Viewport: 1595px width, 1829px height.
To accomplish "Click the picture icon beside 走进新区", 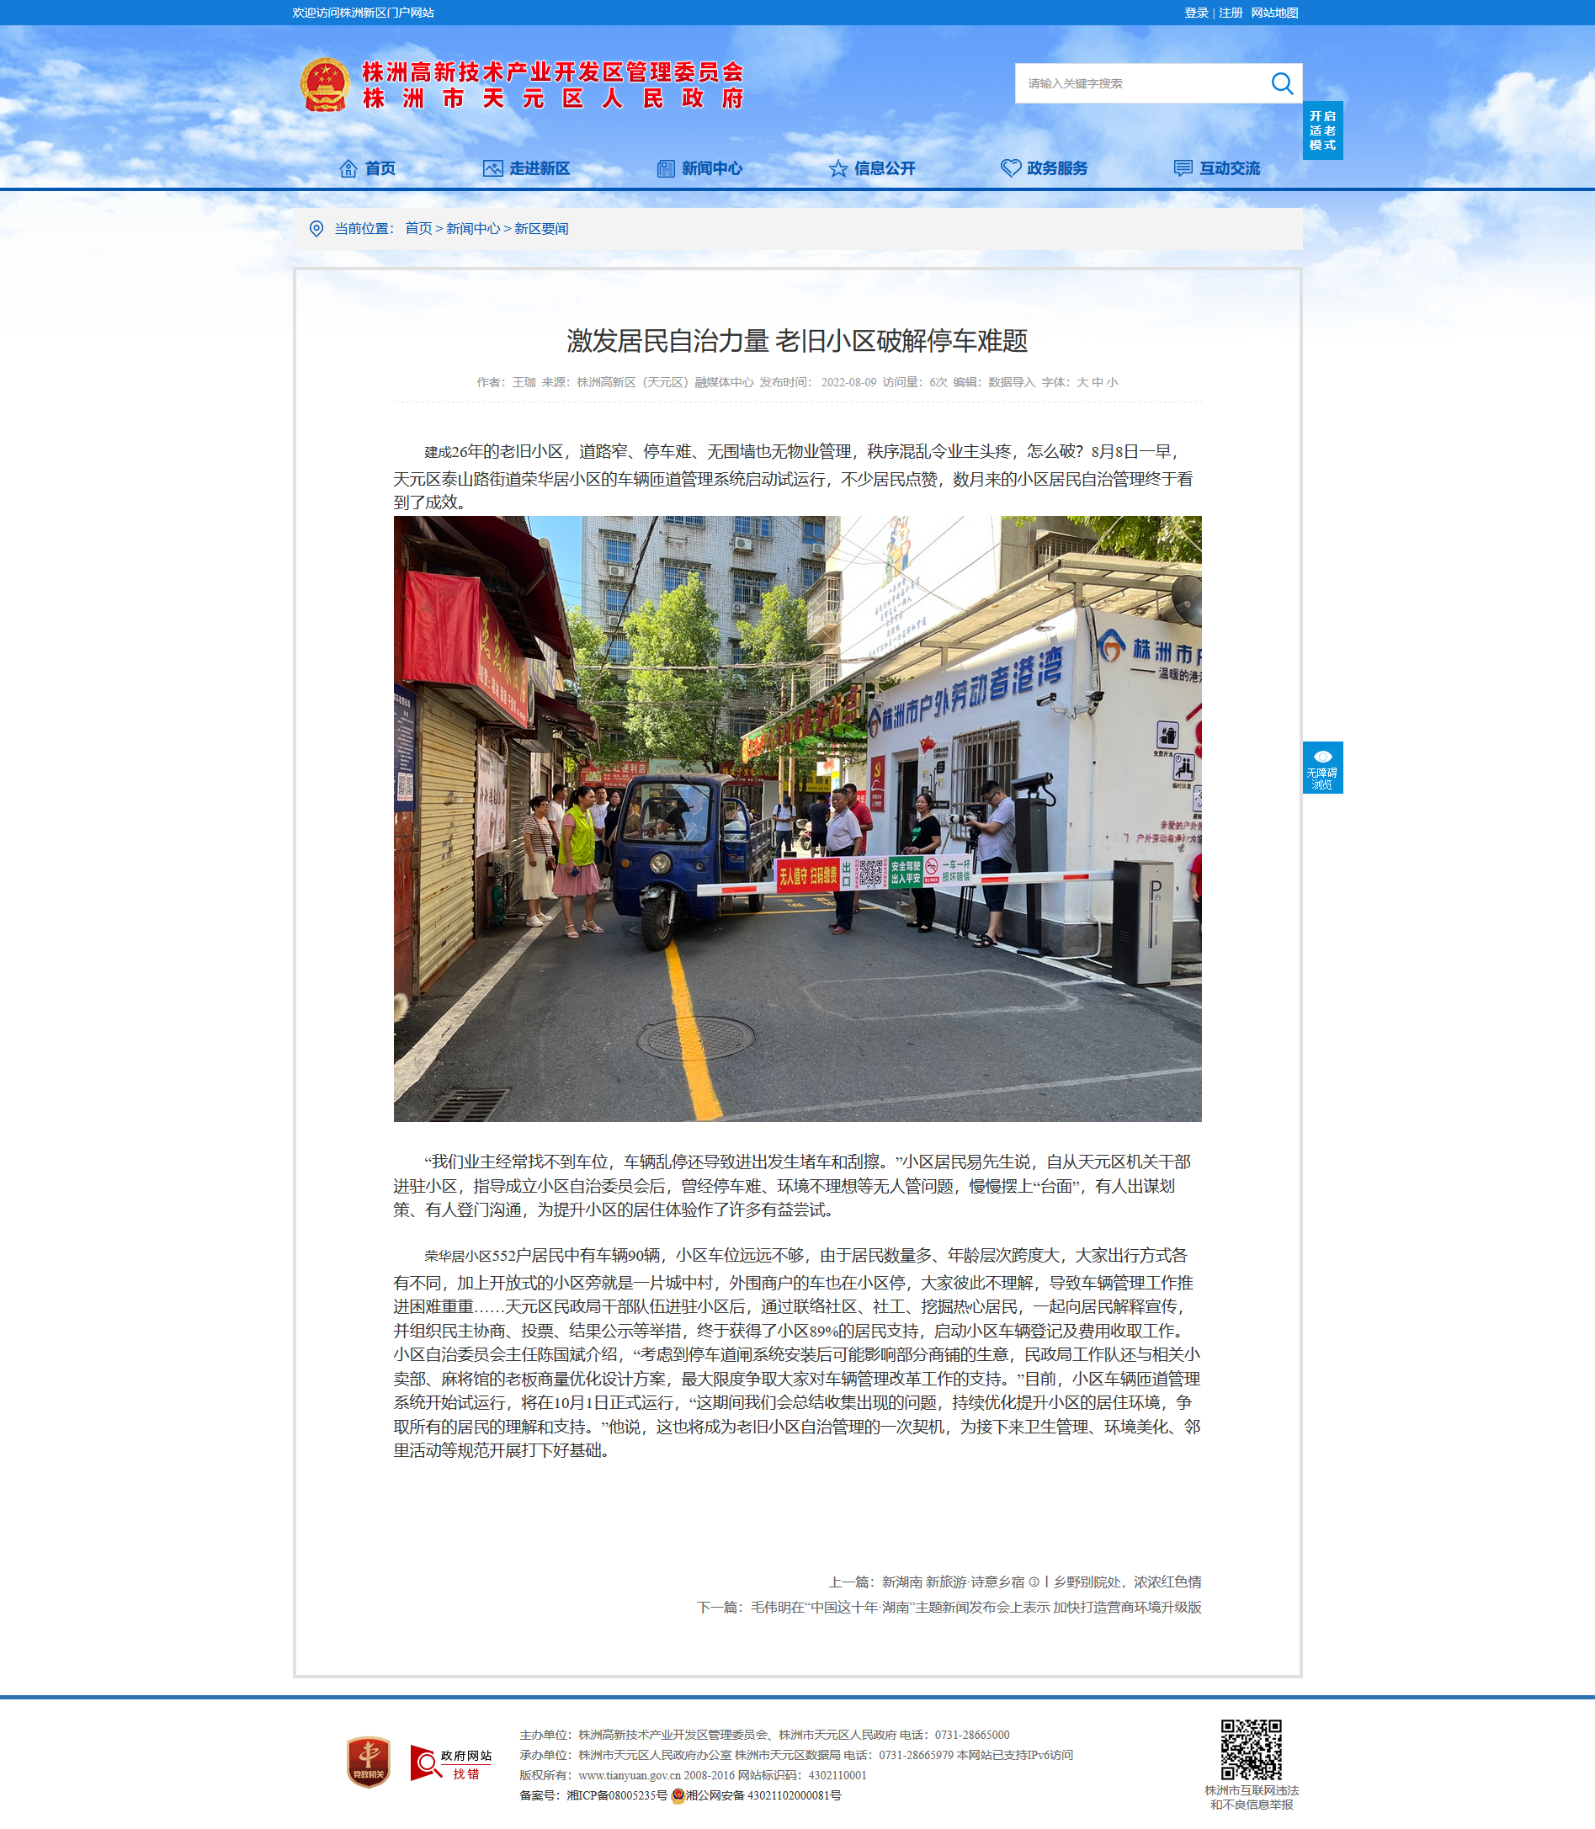I will [x=492, y=168].
